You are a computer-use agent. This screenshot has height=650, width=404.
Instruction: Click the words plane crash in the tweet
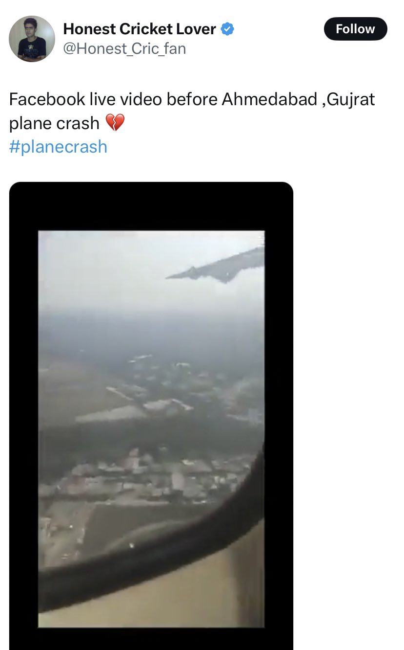[x=54, y=123]
